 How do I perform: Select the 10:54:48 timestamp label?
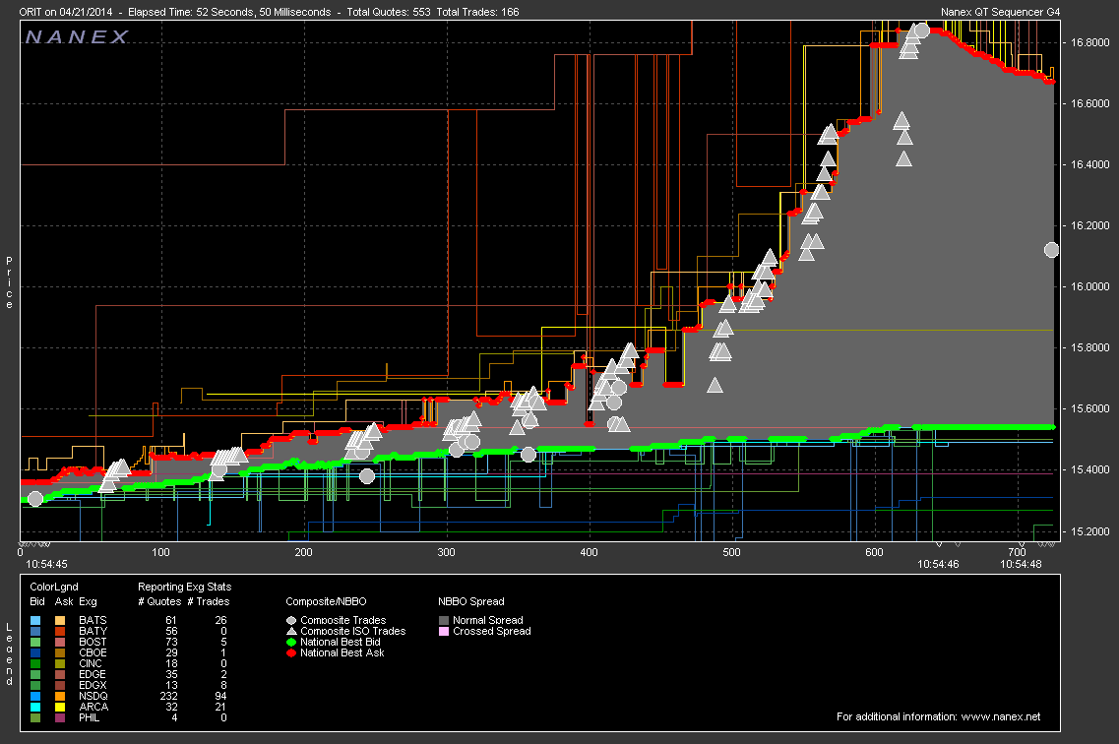point(1021,564)
